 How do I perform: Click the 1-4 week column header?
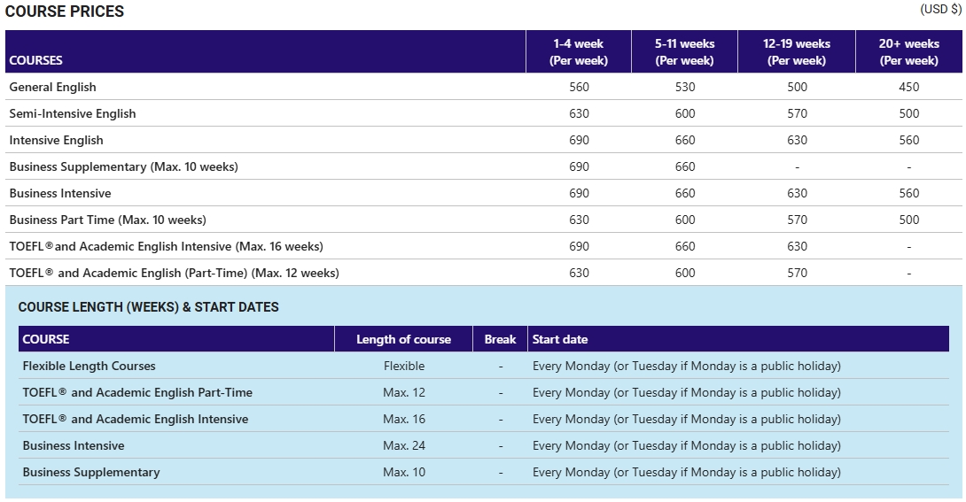[579, 51]
